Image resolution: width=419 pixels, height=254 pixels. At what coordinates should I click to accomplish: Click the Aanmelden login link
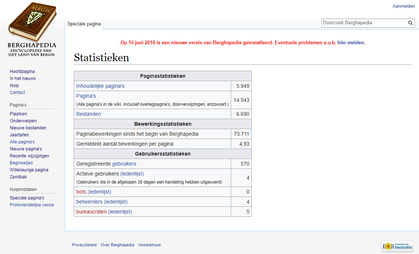[403, 6]
